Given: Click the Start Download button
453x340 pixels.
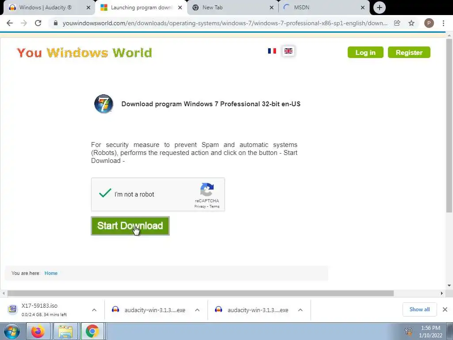Looking at the screenshot, I should click(131, 226).
